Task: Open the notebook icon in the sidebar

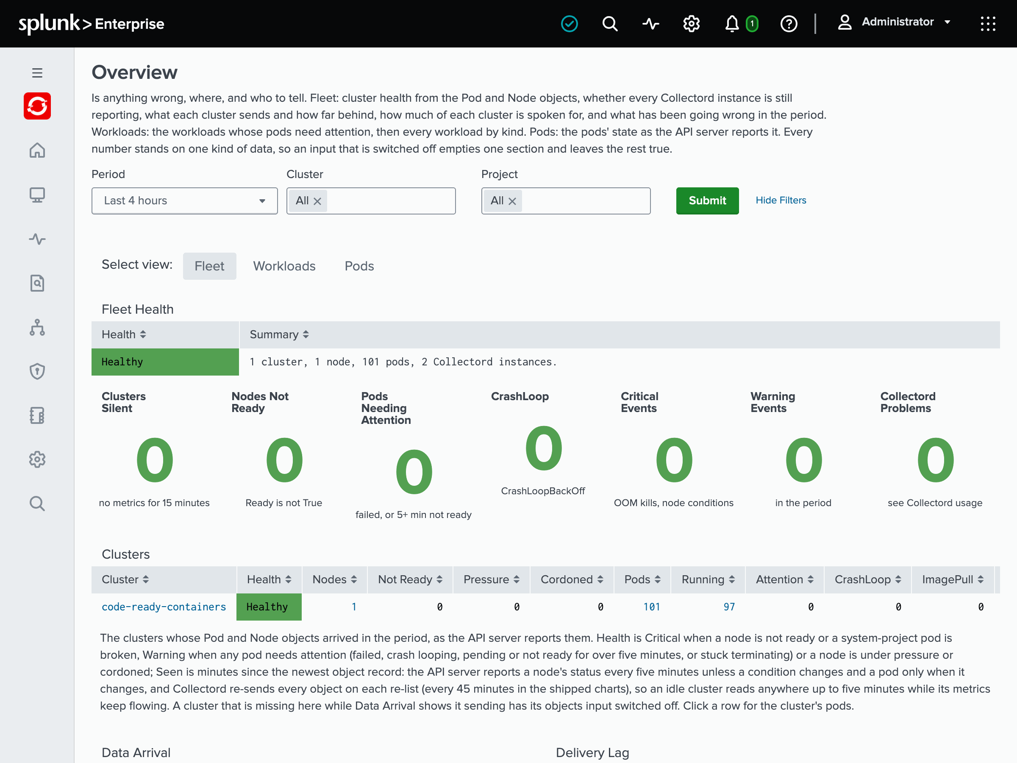Action: (x=37, y=416)
